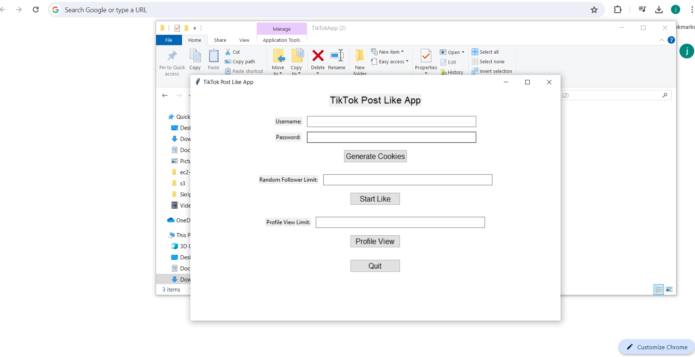Click Pin to Quick access icon
This screenshot has height=357, width=695.
pos(172,56)
